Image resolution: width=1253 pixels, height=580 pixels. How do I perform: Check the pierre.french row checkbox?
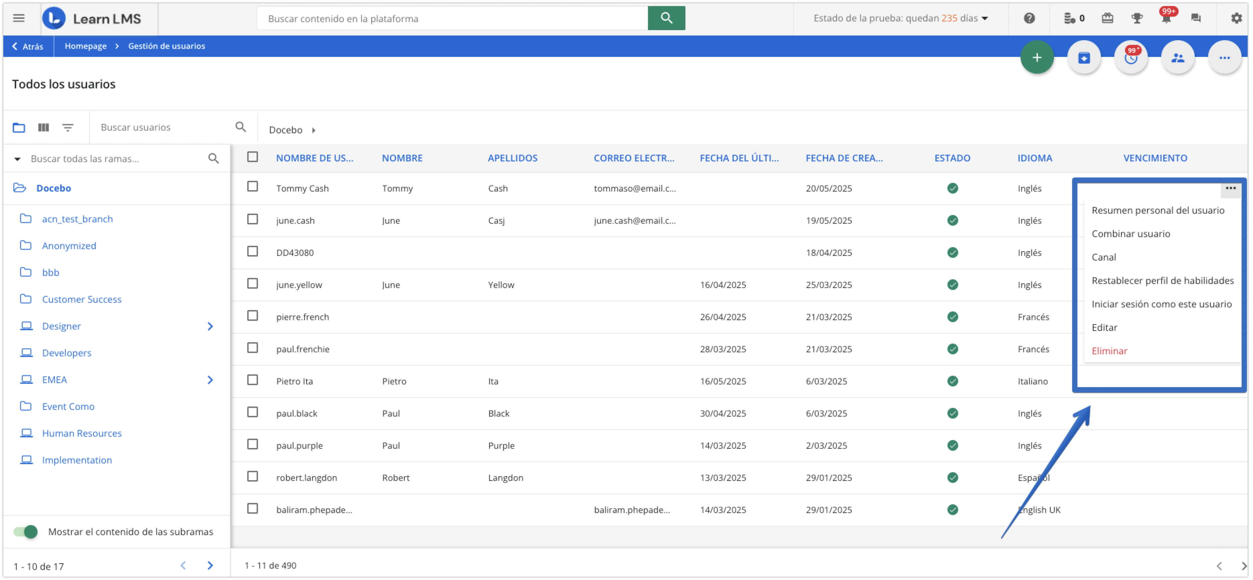[253, 315]
